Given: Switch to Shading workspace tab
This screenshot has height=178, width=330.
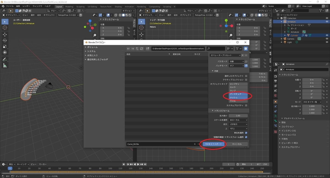Looking at the screenshot, I should (x=118, y=7).
